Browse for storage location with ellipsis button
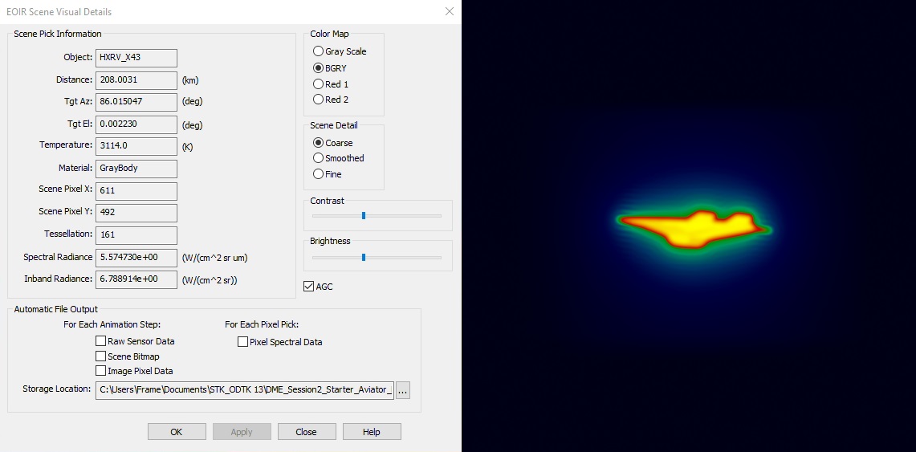This screenshot has height=452, width=916. [x=403, y=390]
